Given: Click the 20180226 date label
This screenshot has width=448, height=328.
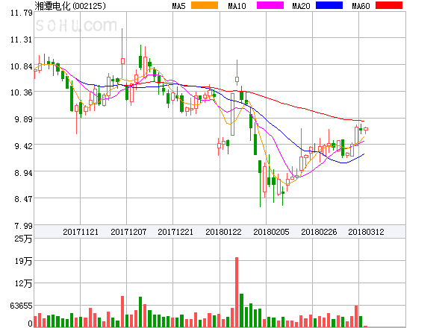Looking at the screenshot, I should point(319,232).
